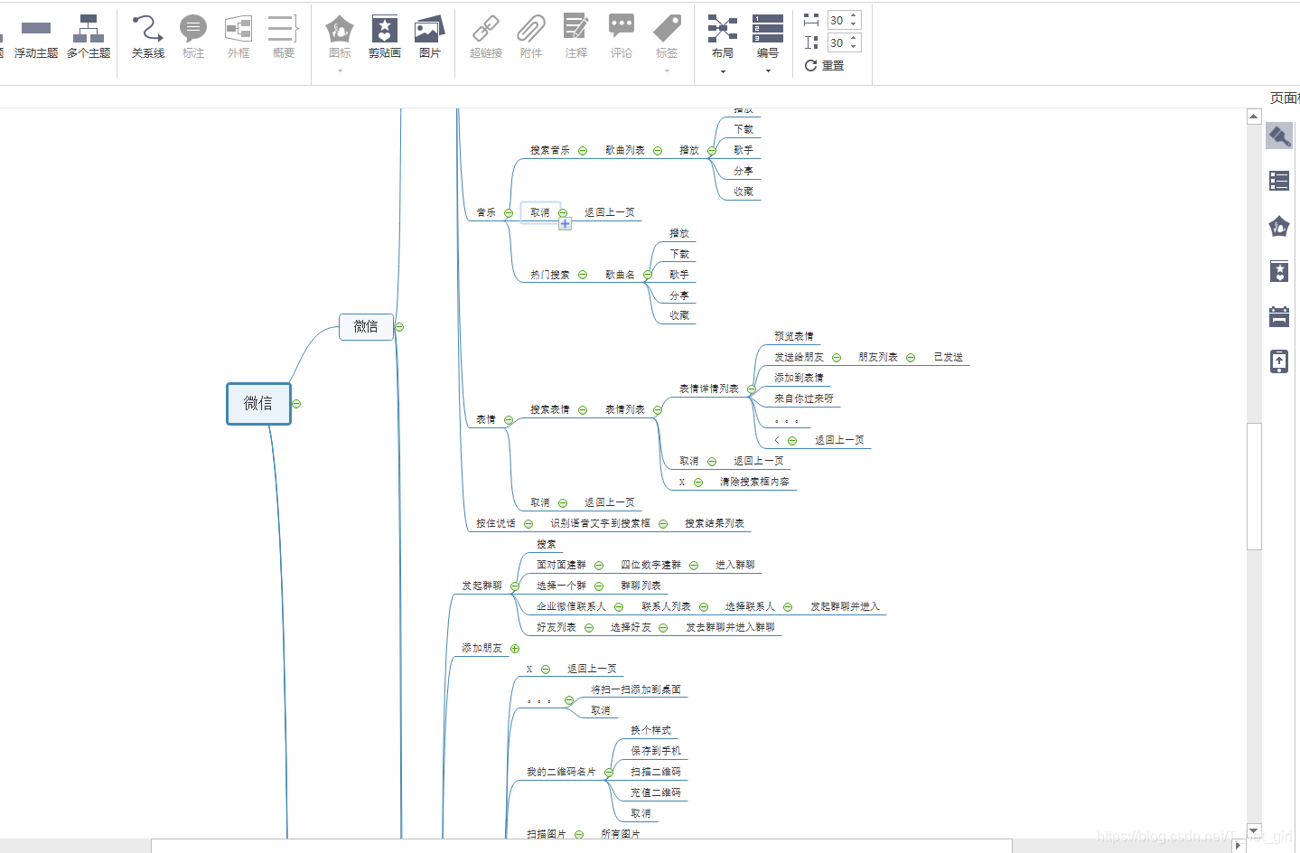Collapse the 热门搜索 node
This screenshot has width=1300, height=853.
click(x=583, y=275)
